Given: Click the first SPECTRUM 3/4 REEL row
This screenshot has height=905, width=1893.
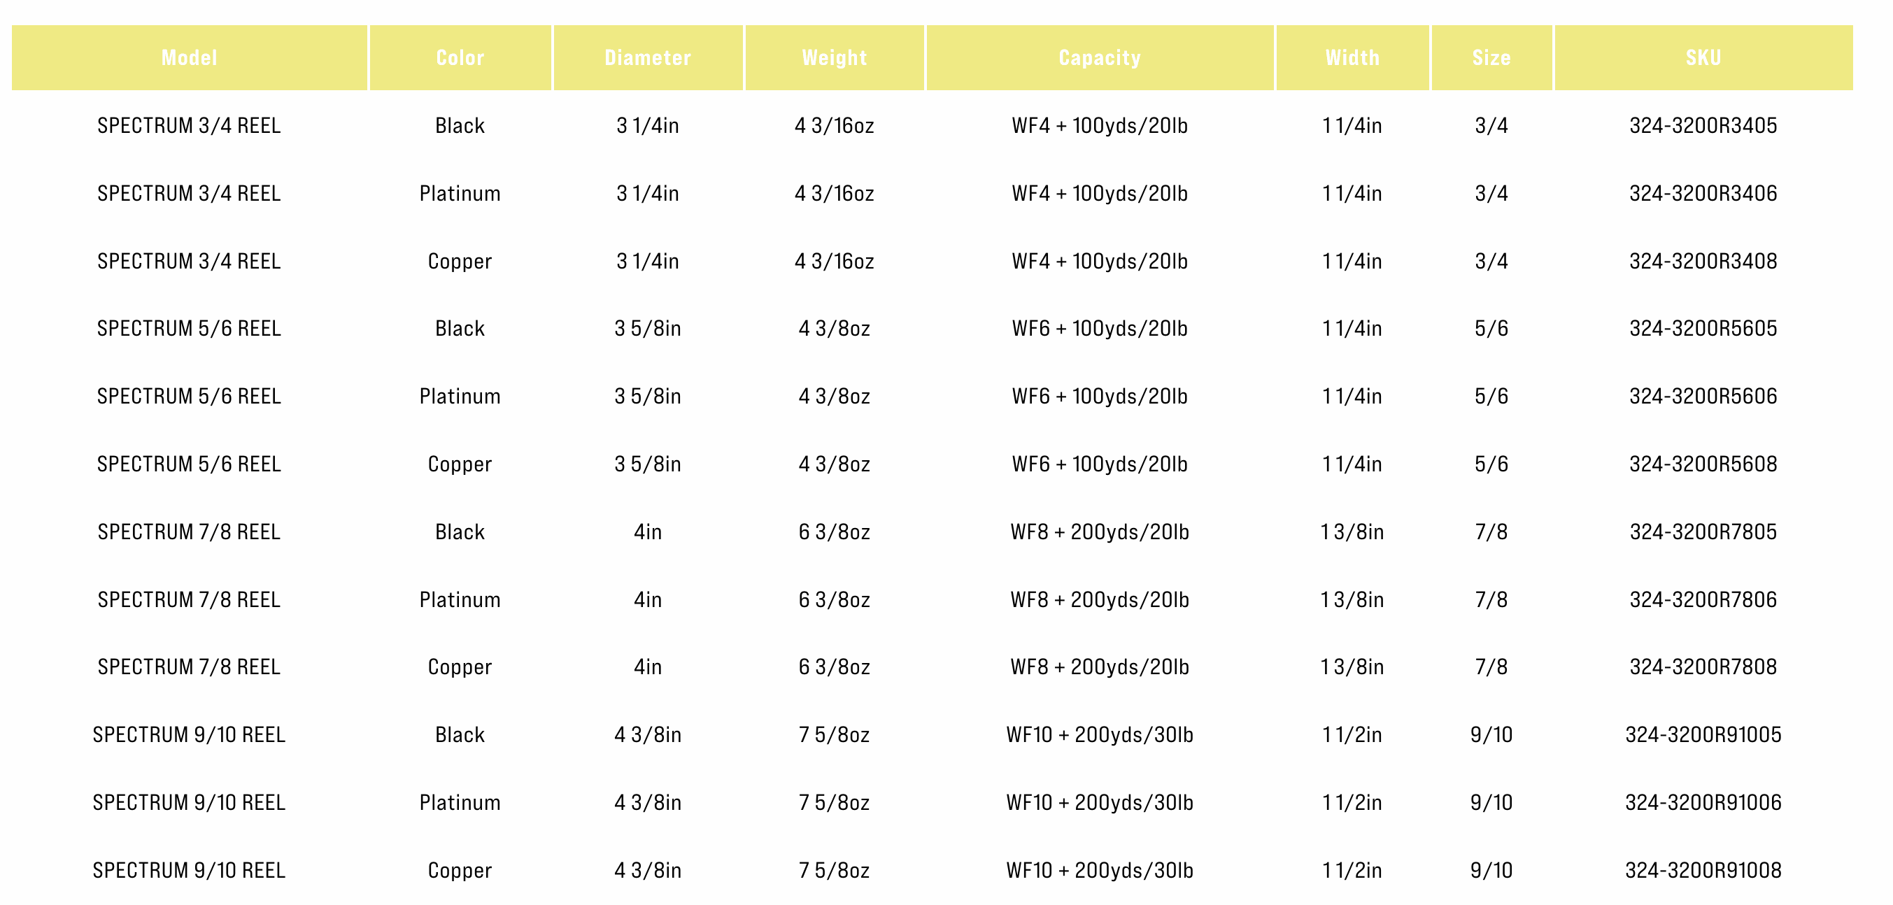Looking at the screenshot, I should coord(189,126).
